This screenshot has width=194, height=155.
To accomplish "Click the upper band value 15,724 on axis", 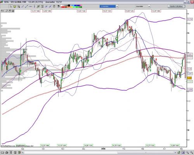I will 190,19.
